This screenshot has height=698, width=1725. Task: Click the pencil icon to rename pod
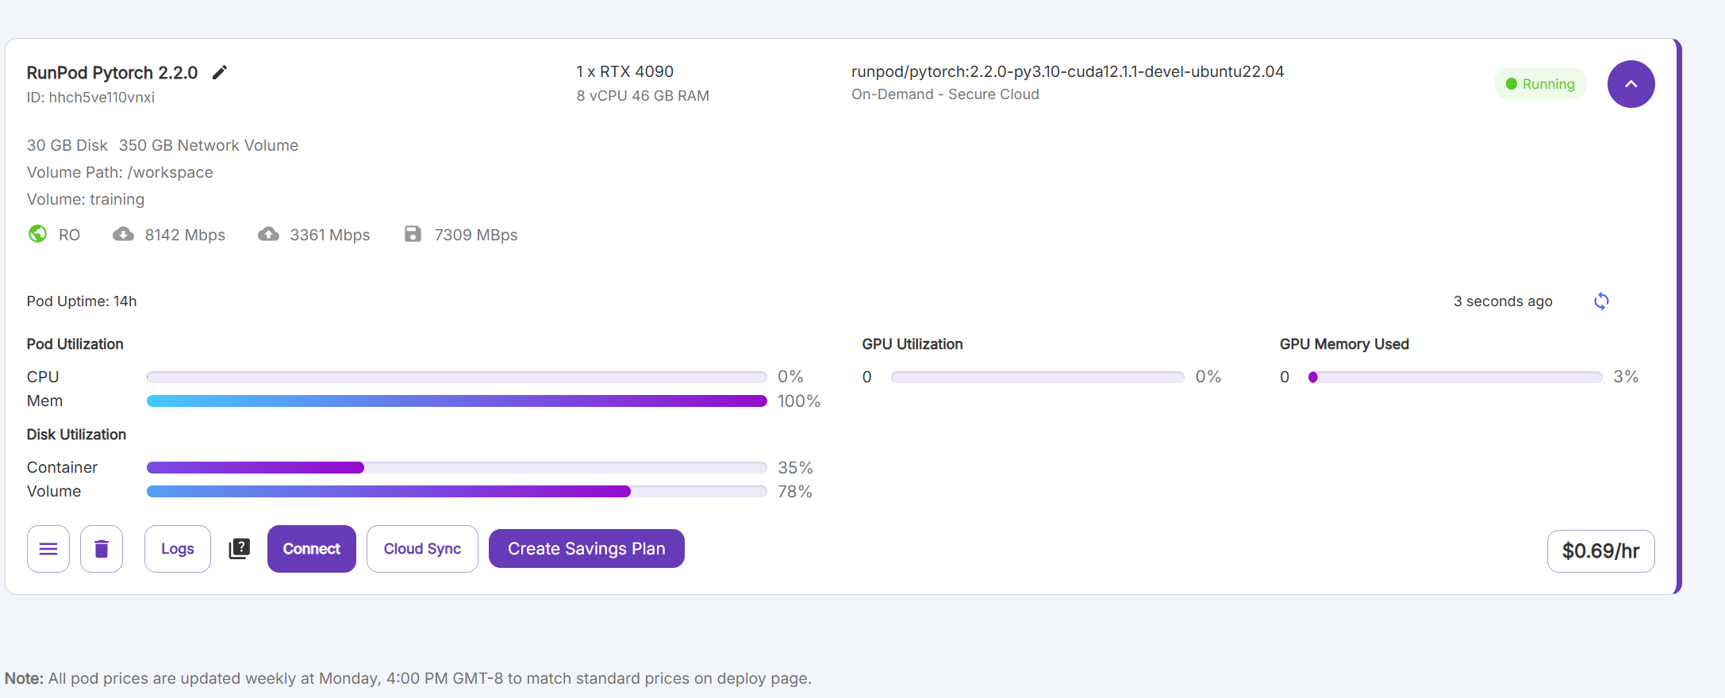220,73
